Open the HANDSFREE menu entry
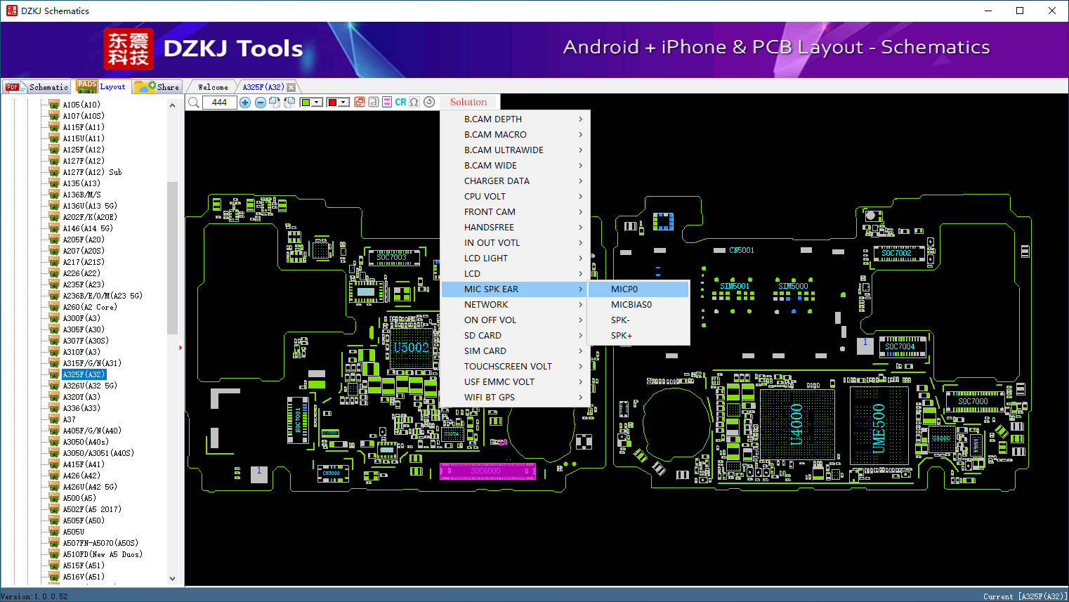This screenshot has width=1069, height=602. click(x=516, y=228)
